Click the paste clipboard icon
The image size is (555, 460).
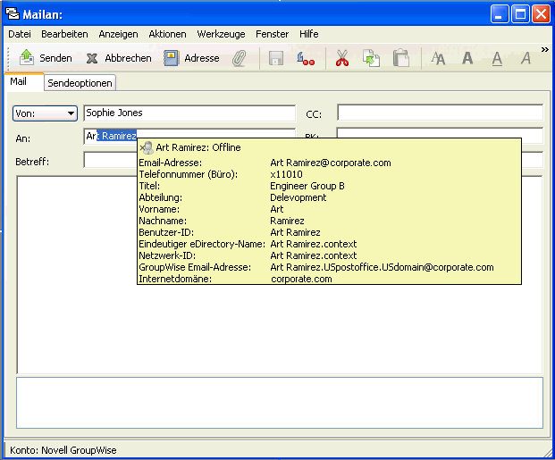401,58
